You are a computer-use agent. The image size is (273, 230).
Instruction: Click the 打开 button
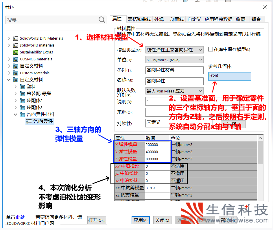[97, 220]
